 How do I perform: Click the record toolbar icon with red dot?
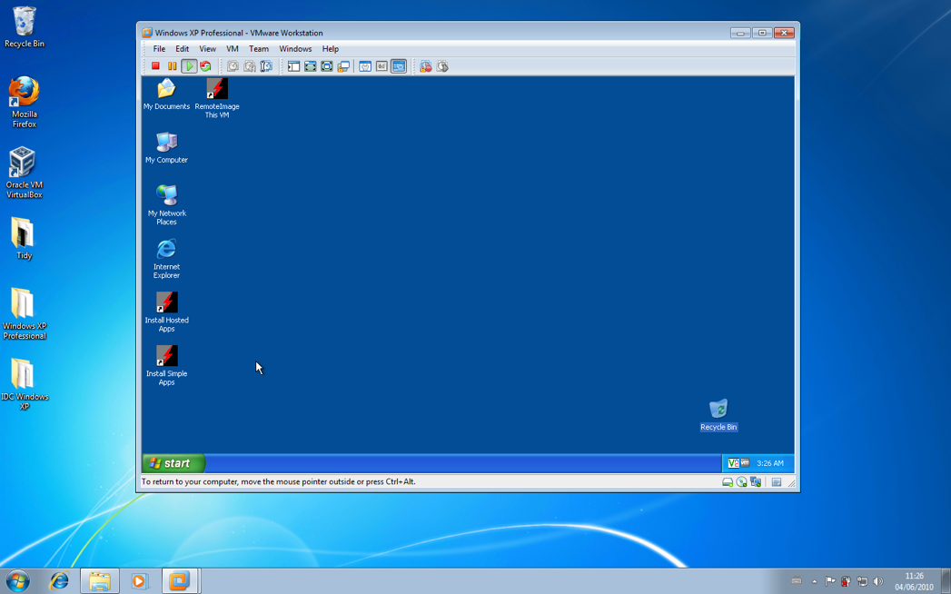tap(426, 66)
